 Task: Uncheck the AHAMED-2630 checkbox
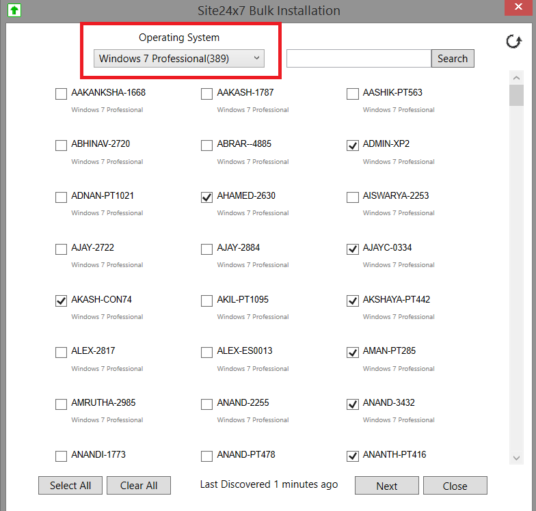click(x=206, y=197)
